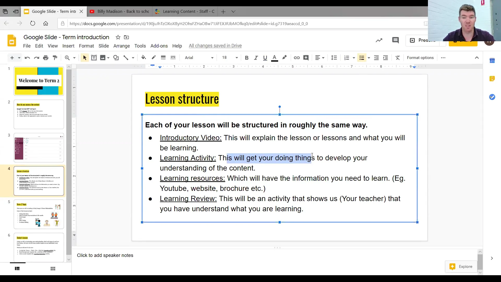This screenshot has width=501, height=282.
Task: Increase indent icon
Action: tap(386, 58)
